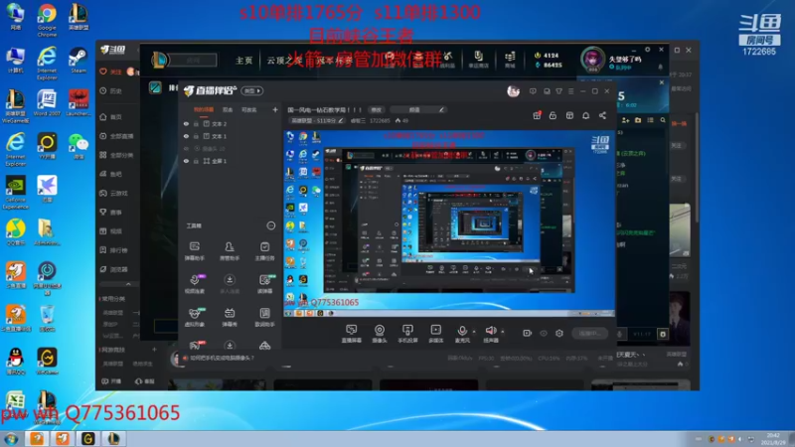Click 如何把手机变成电脑摄像头 tip link
This screenshot has width=795, height=447.
pyautogui.click(x=222, y=358)
